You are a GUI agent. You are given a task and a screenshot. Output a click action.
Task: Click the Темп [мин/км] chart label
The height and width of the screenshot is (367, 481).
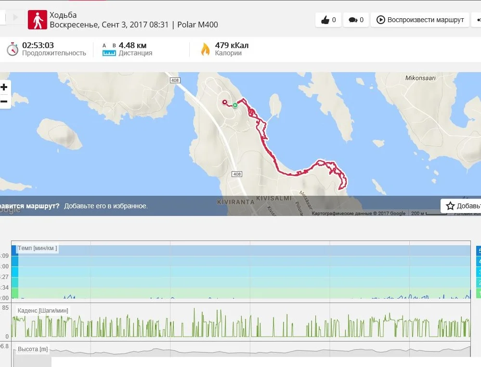pyautogui.click(x=38, y=248)
